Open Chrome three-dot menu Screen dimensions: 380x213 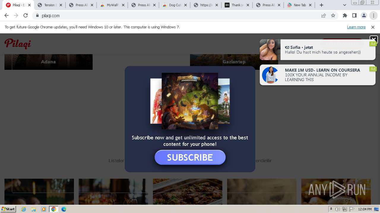[x=373, y=15]
